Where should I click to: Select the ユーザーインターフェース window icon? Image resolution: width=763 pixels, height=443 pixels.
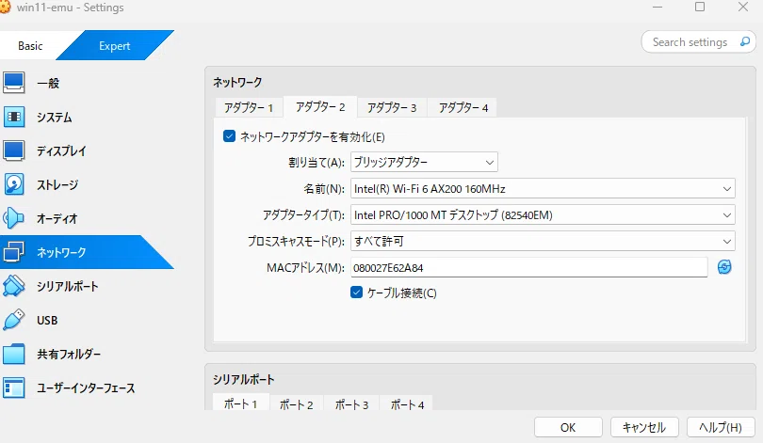coord(13,388)
